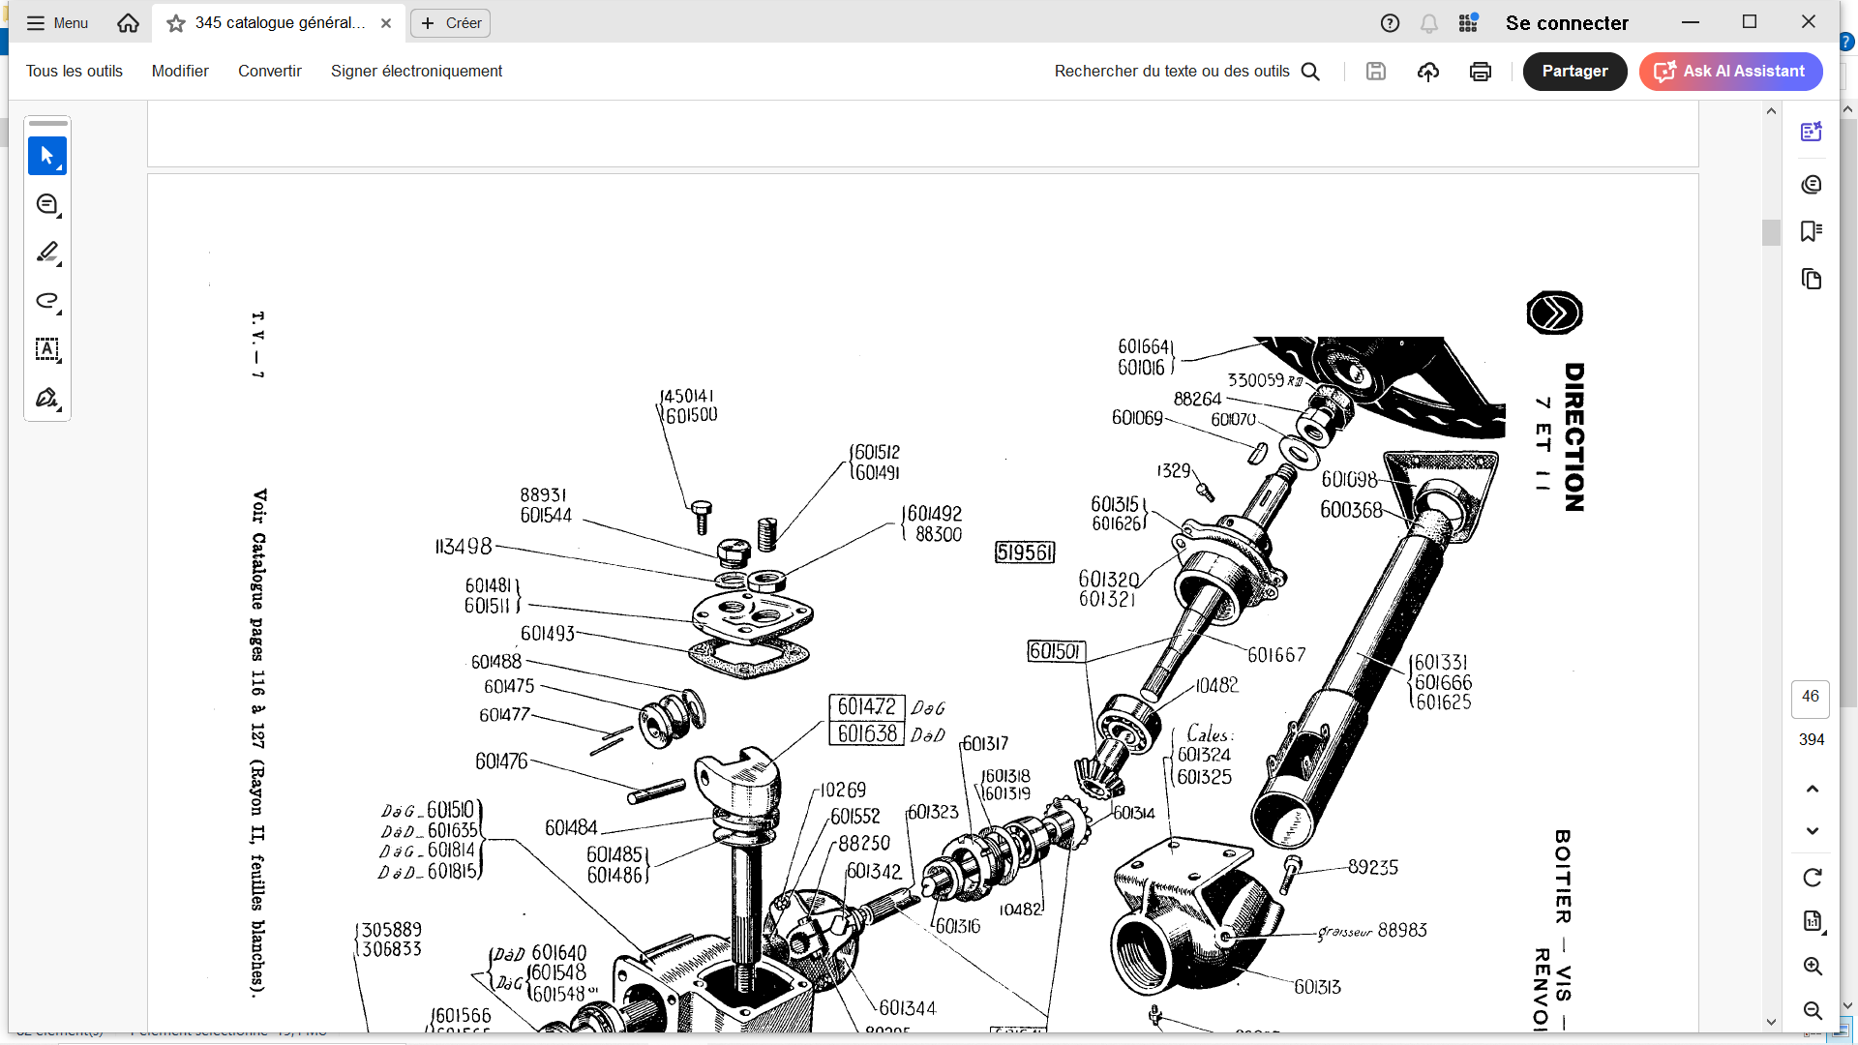Viewport: 1858px width, 1045px height.
Task: Select the arrow selection tool
Action: (x=46, y=156)
